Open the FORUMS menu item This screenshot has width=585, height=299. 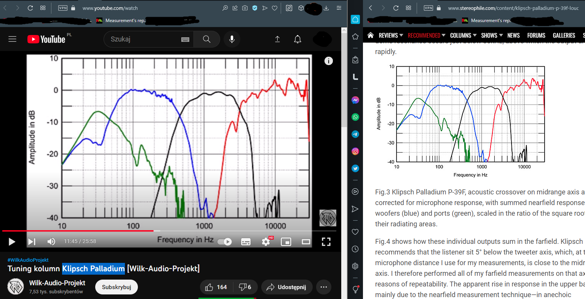point(536,35)
